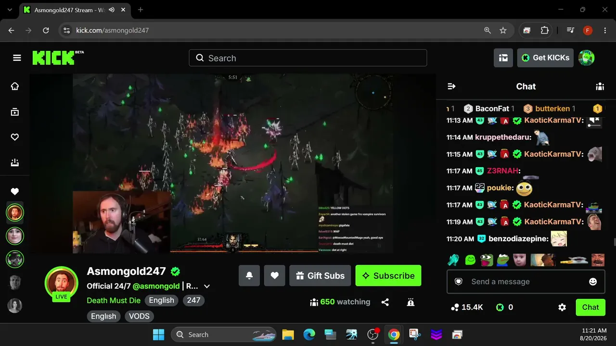Reload the Kick page
Viewport: 616px width, 346px height.
coord(46,30)
